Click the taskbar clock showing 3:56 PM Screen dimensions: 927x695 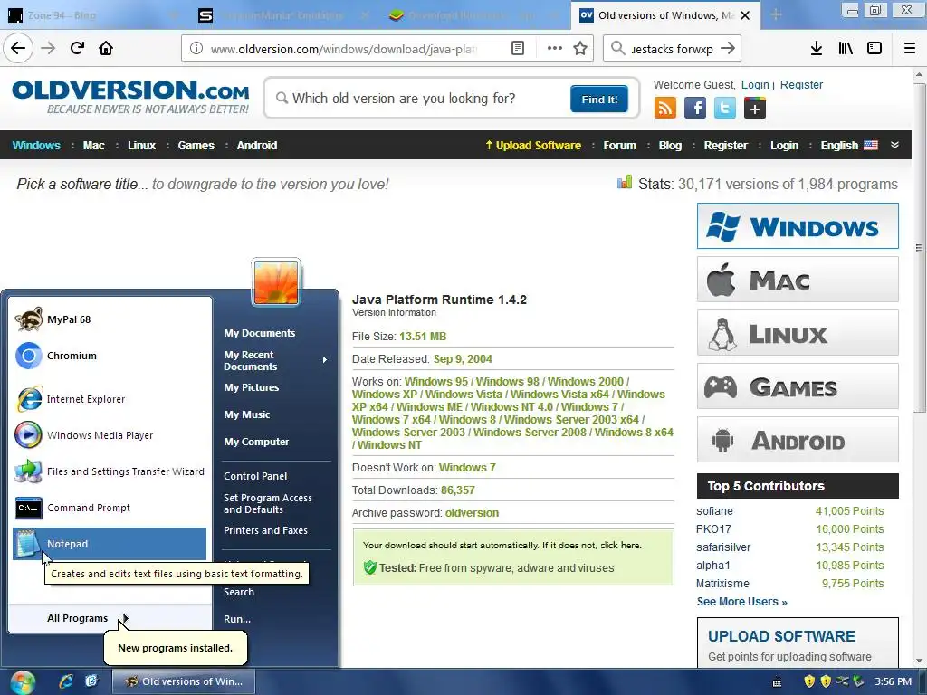(x=893, y=682)
